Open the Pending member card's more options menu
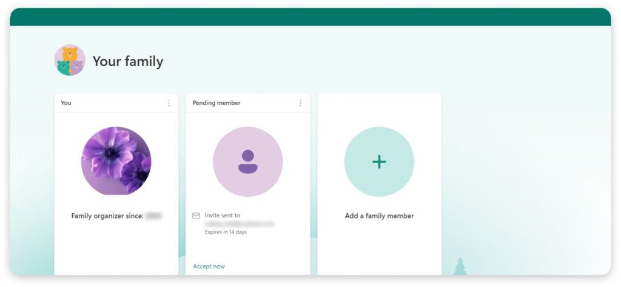Image resolution: width=621 pixels, height=287 pixels. tap(300, 103)
